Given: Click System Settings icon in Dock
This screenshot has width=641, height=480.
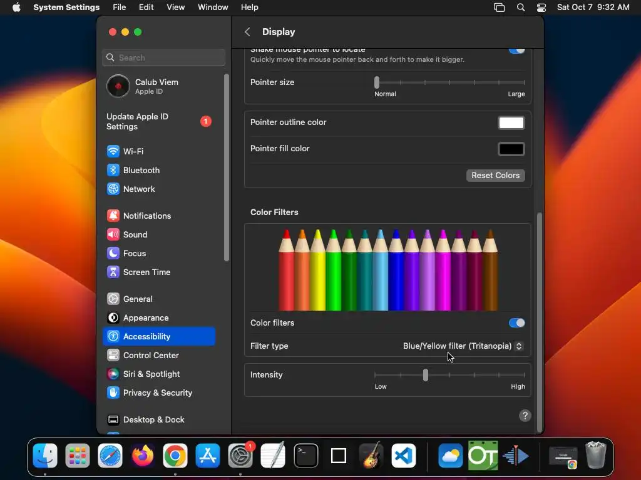Looking at the screenshot, I should point(240,456).
